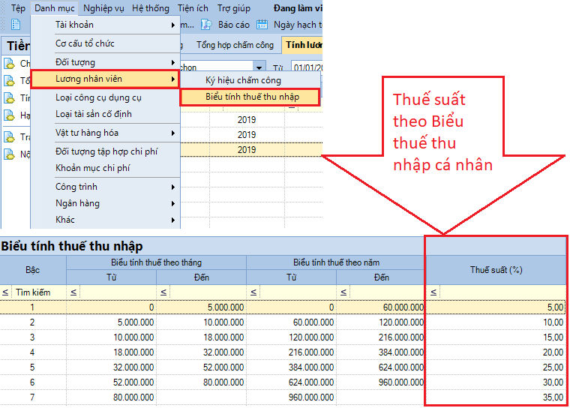Click the sidebar icon next to Nộ
This screenshot has height=408, width=570.
(x=9, y=154)
